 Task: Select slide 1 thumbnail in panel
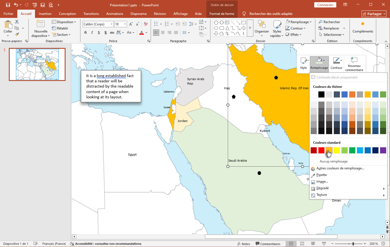coord(37,64)
